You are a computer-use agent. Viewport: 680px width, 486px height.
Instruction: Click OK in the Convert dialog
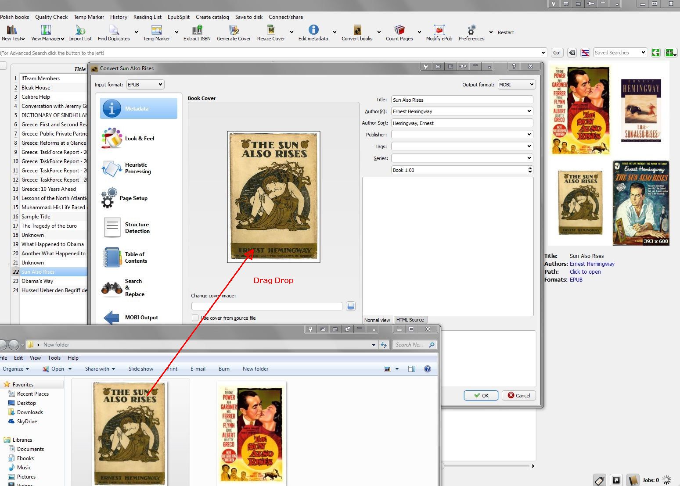[x=481, y=395]
